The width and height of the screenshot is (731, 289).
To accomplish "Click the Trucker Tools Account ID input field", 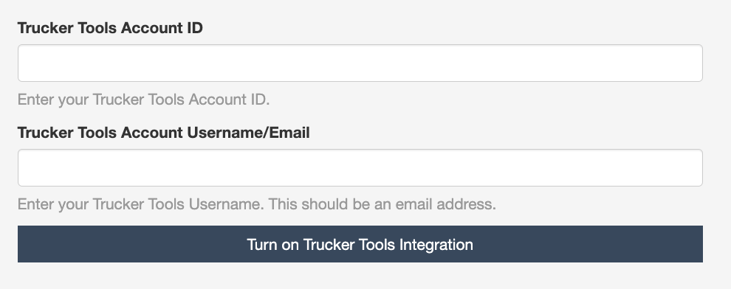I will tap(360, 63).
